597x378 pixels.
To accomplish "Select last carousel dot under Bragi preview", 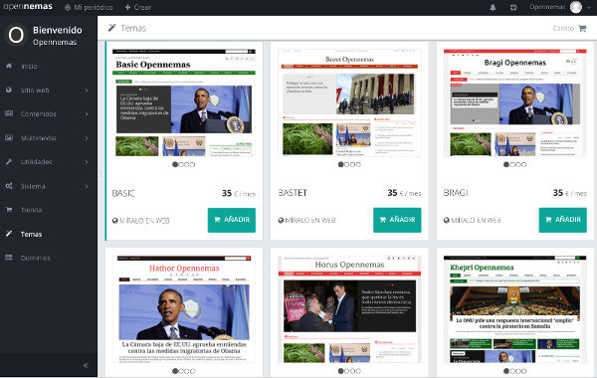I will click(x=524, y=165).
